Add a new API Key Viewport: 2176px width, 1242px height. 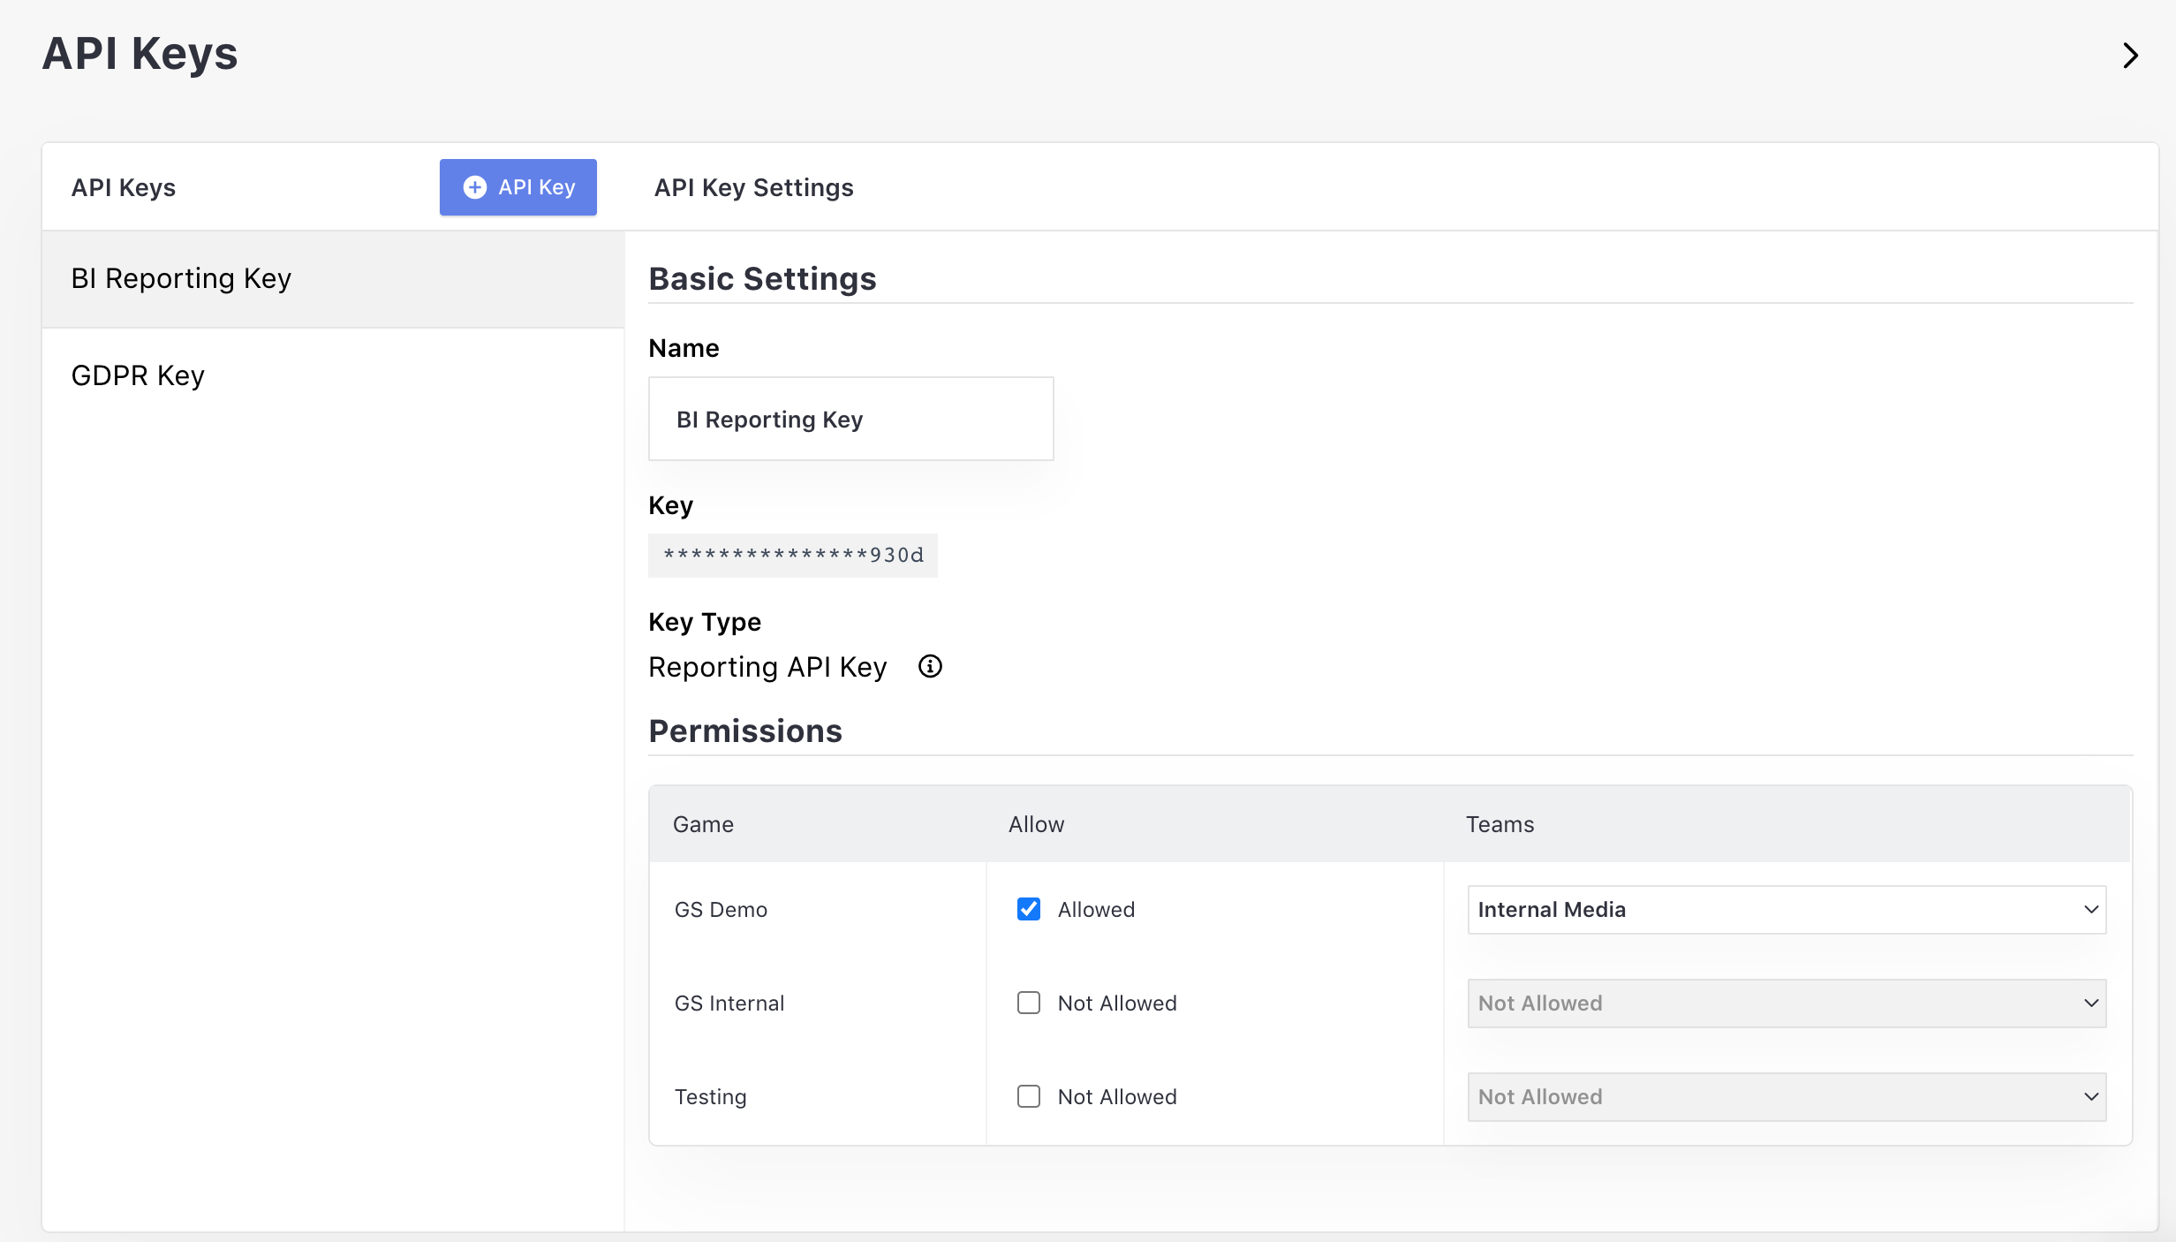tap(518, 187)
